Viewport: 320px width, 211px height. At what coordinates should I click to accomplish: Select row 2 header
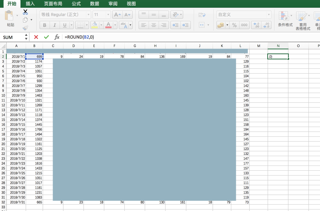[x=3, y=57]
